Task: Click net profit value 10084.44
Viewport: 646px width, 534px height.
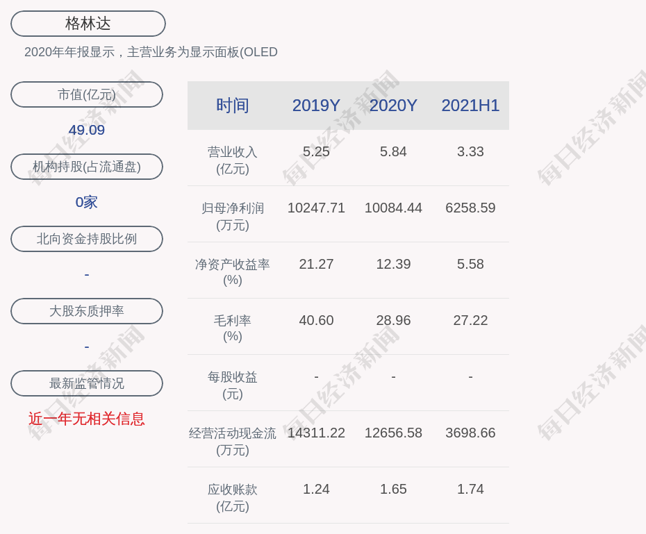Action: click(x=393, y=208)
